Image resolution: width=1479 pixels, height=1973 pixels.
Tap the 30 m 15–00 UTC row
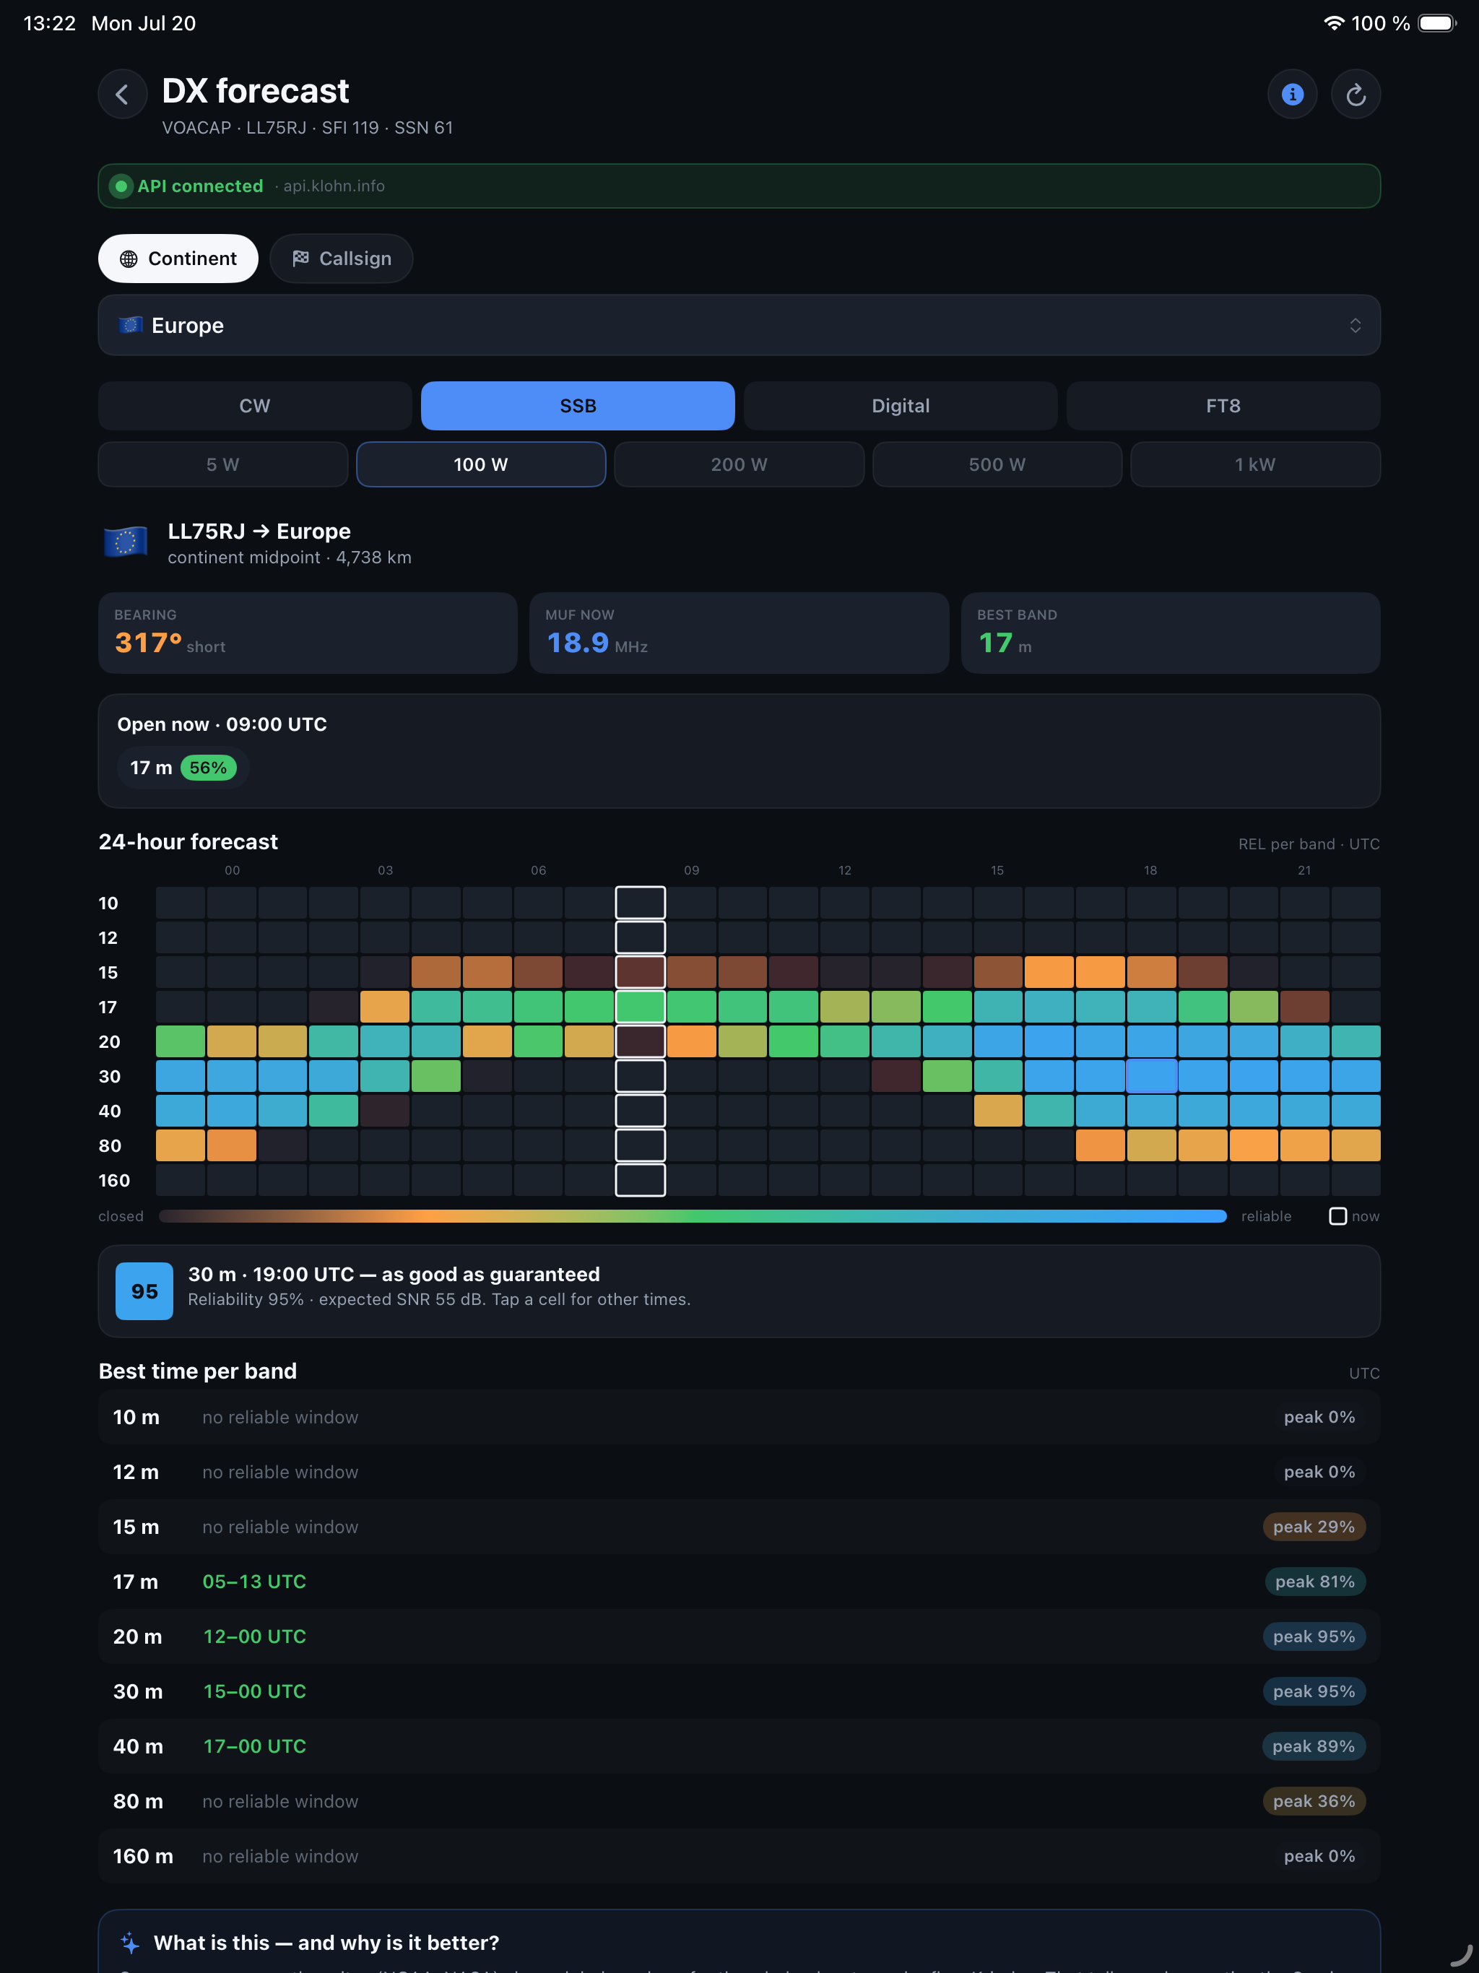[739, 1691]
